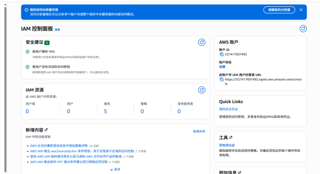
Task: Dismiss the access analyzer notification banner
Action: 301,10
